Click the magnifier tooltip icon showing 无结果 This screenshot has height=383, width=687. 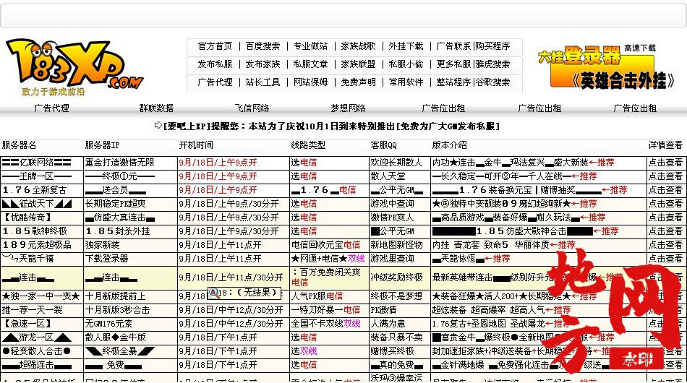point(214,293)
